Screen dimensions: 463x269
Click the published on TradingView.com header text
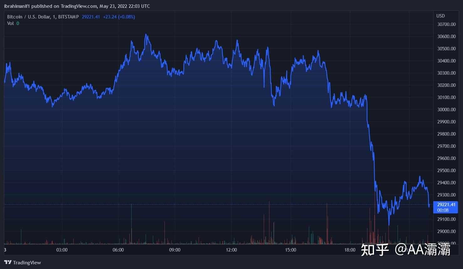(65, 6)
